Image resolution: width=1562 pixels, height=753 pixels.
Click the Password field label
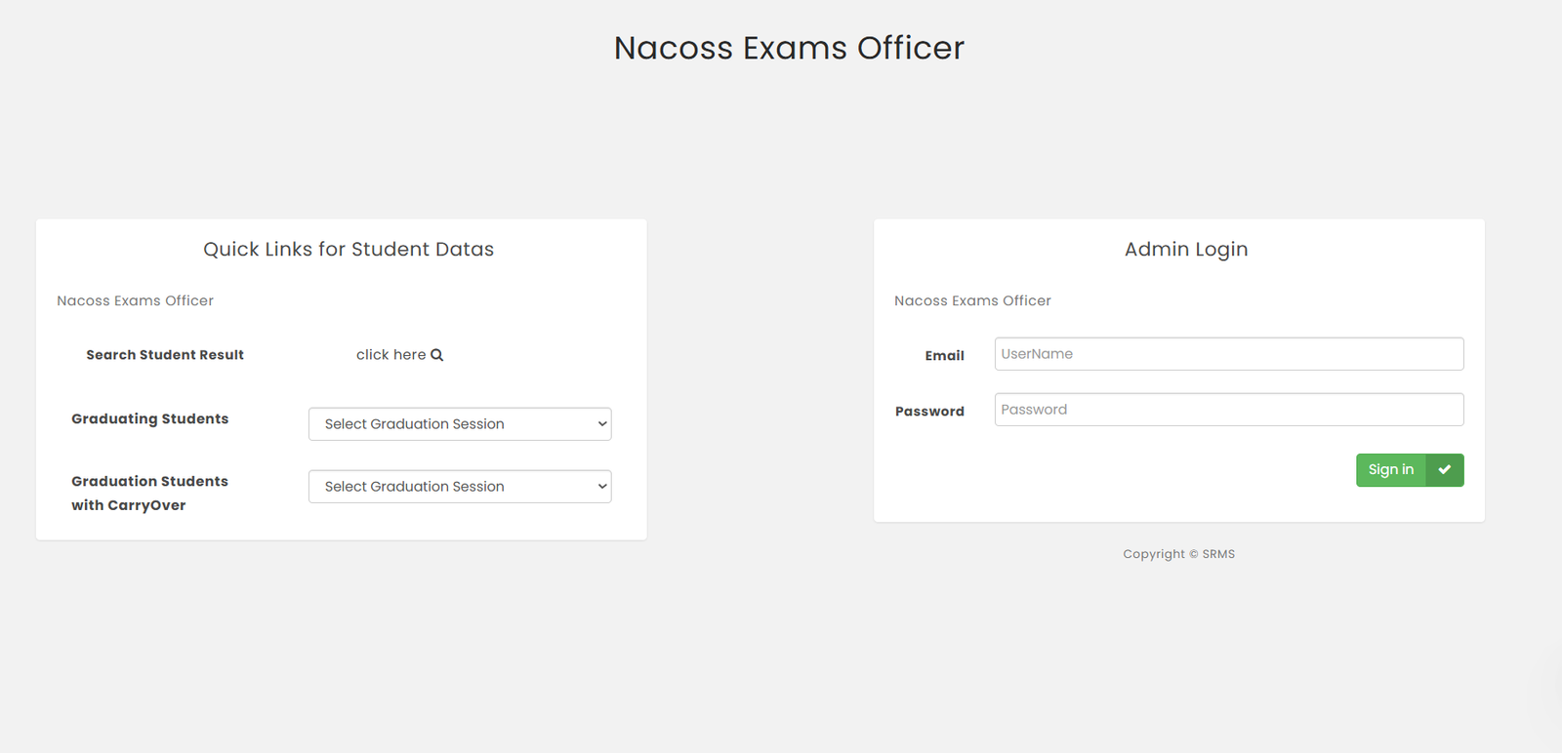click(x=929, y=412)
